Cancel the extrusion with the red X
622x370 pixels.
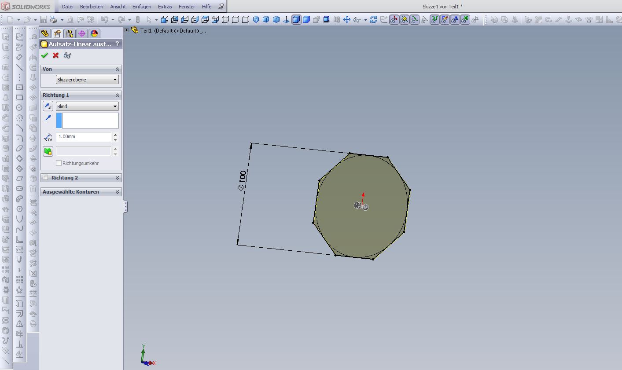[56, 55]
